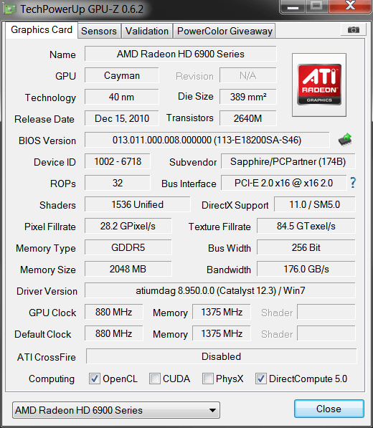Click the Driver Version field
This screenshot has width=373, height=428.
click(220, 290)
